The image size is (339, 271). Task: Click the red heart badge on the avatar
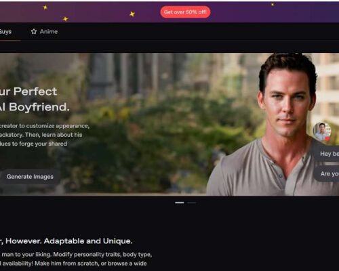327,138
